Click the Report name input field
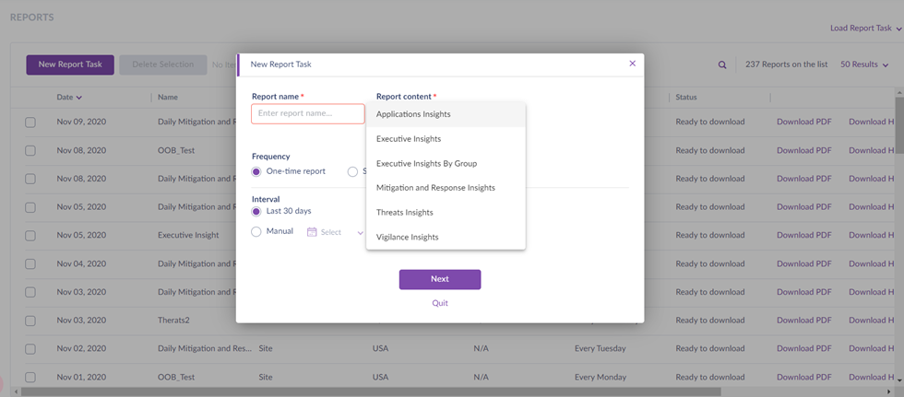904x397 pixels. pyautogui.click(x=307, y=114)
